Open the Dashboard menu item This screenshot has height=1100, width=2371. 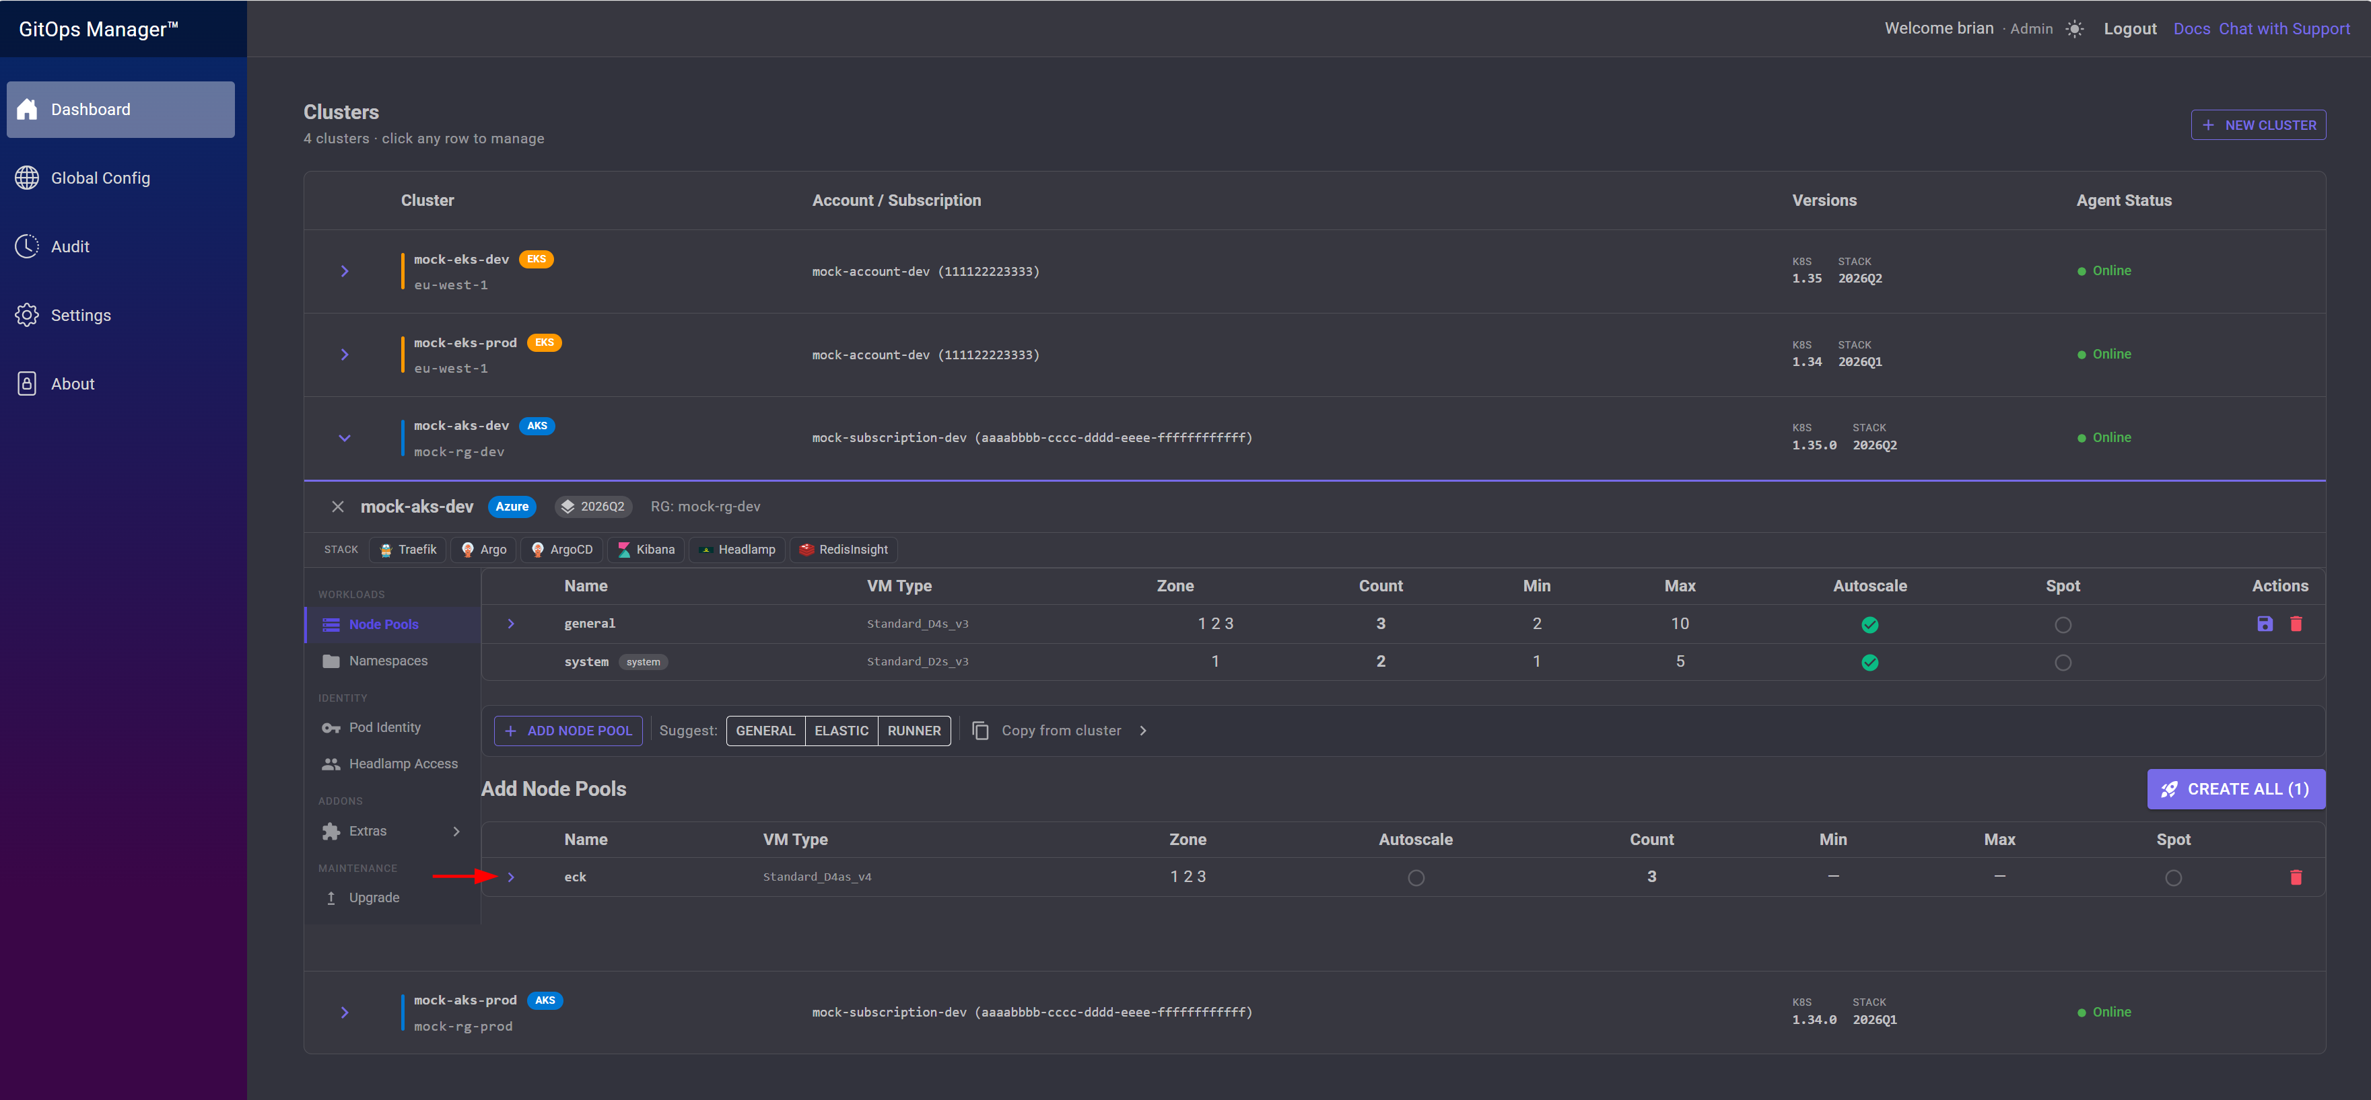[x=121, y=110]
